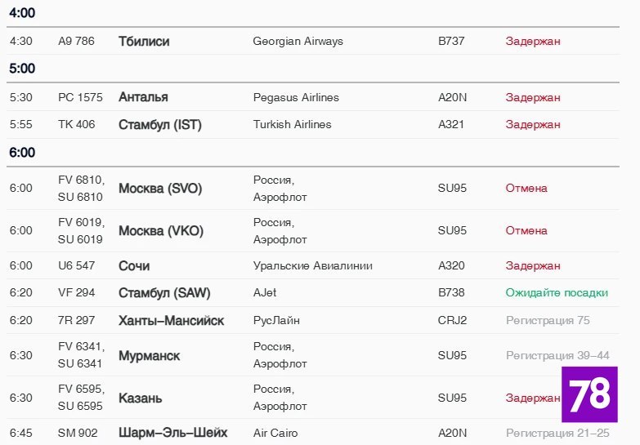This screenshot has height=445, width=640.
Task: Click the Air Cairo airline name
Action: tap(275, 433)
